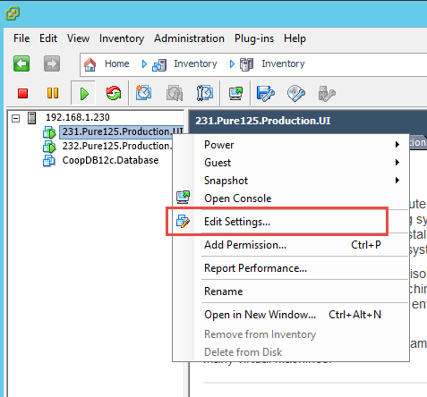Click the CD/DVD drive connect icon
Image resolution: width=427 pixels, height=397 pixels.
pos(296,94)
